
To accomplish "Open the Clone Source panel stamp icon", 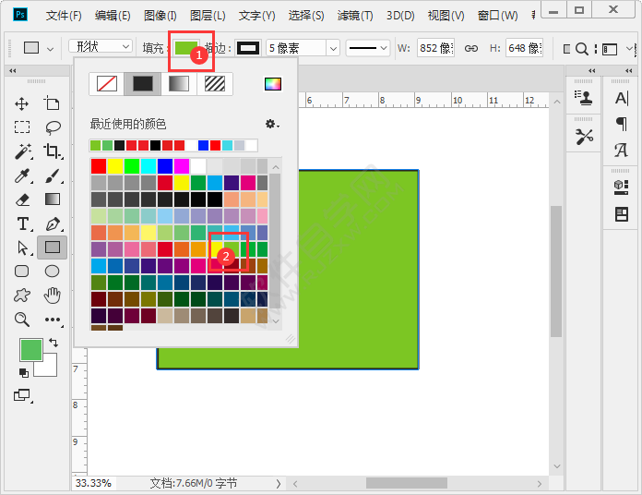I will pyautogui.click(x=584, y=98).
